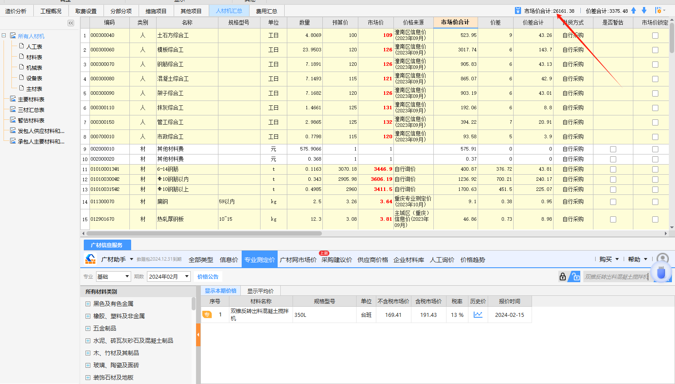Expand the 水泥、砖瓦灰砂石及混凝土制品 category

88,341
